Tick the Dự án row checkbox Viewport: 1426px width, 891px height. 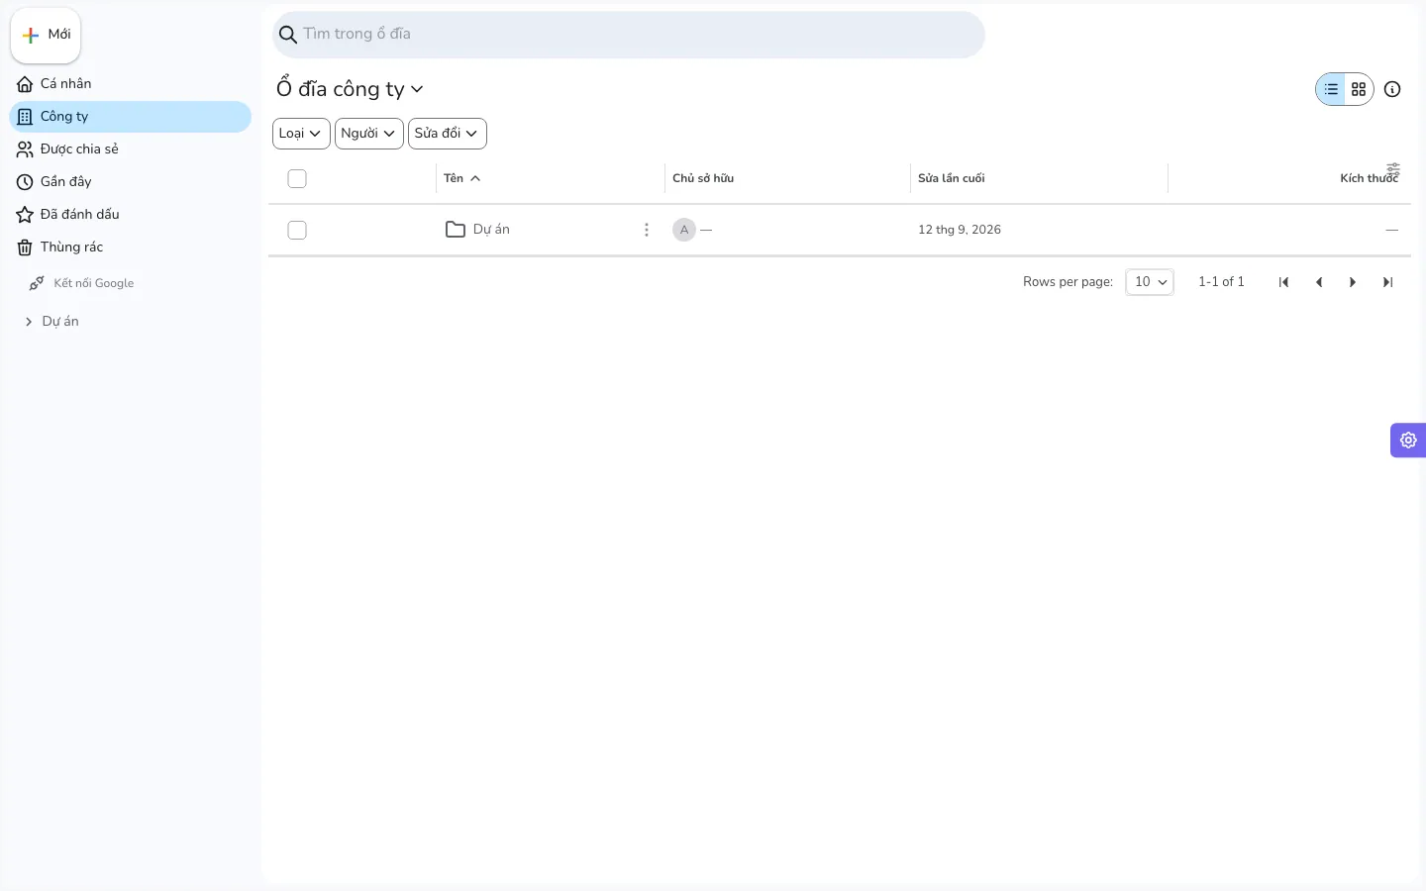297,230
